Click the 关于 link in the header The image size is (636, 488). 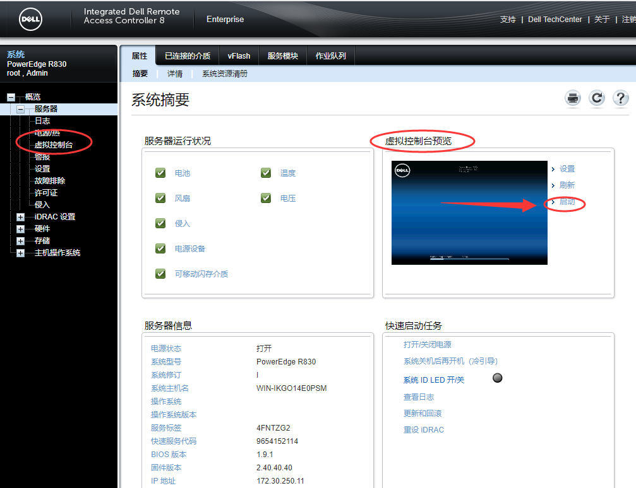pos(602,19)
